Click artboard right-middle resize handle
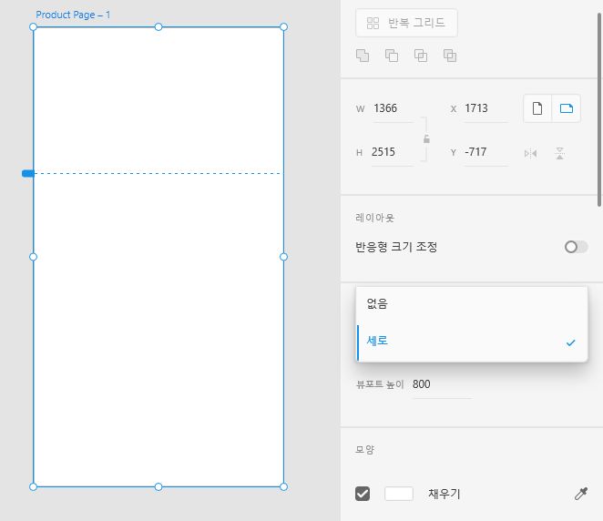Screen dimensions: 603x521 click(x=284, y=257)
